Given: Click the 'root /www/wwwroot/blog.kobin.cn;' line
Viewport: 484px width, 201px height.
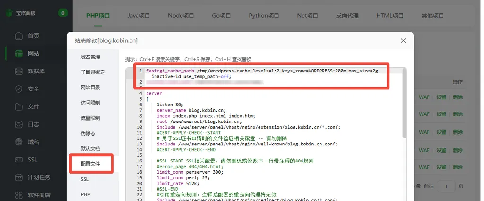Looking at the screenshot, I should pyautogui.click(x=199, y=121).
